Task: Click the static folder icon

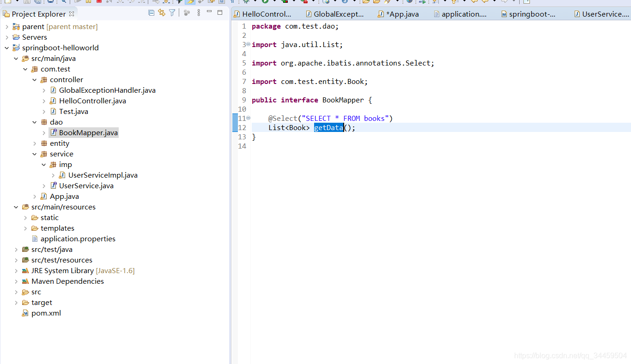Action: tap(35, 218)
